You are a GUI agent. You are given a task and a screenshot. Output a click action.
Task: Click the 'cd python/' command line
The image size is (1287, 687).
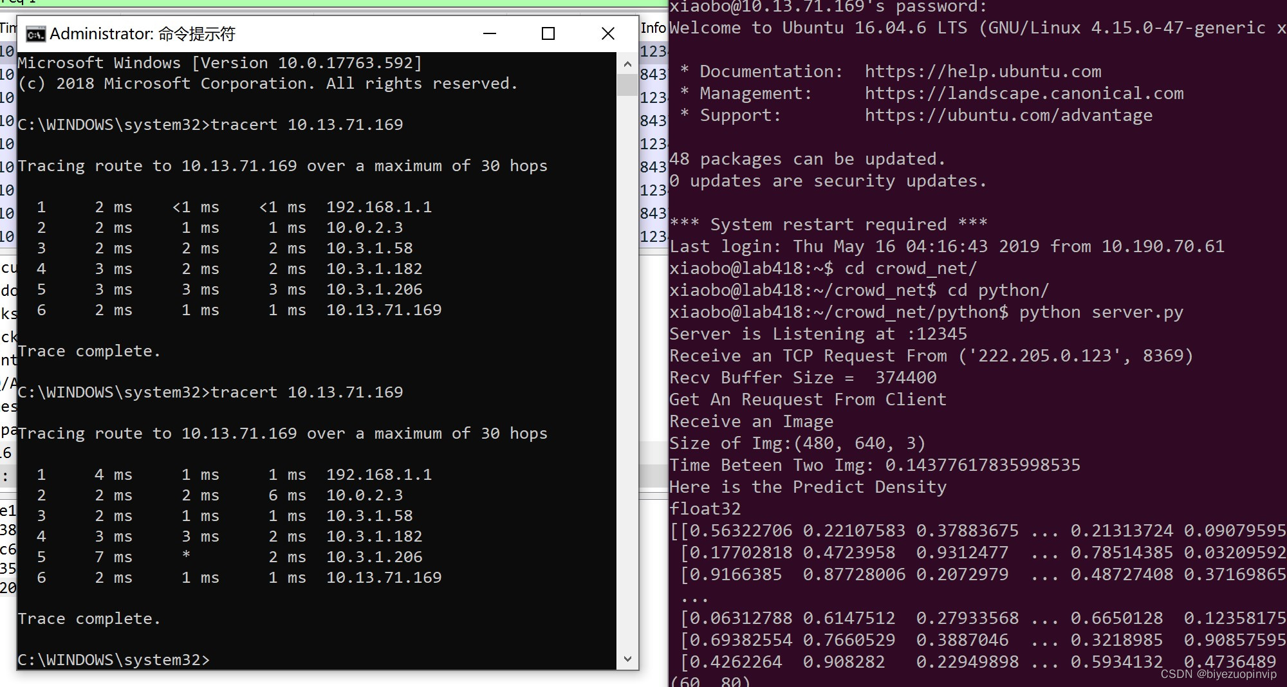(859, 290)
